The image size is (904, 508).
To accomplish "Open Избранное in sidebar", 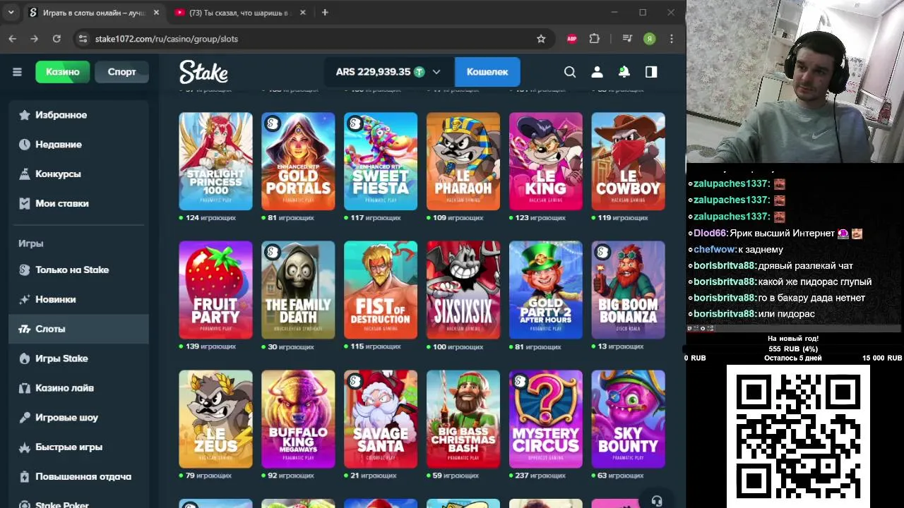I will click(78, 115).
